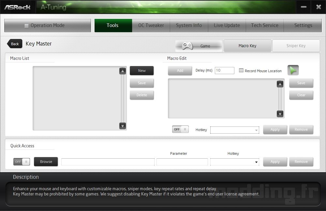Open the Settings tab
The width and height of the screenshot is (326, 211).
point(303,25)
